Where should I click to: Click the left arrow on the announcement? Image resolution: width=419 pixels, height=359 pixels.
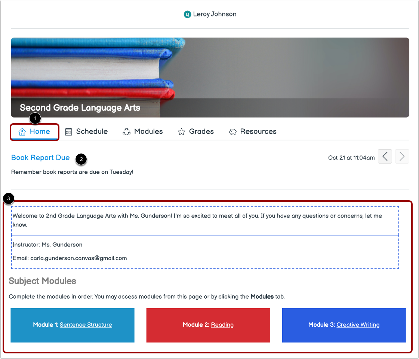coord(385,156)
